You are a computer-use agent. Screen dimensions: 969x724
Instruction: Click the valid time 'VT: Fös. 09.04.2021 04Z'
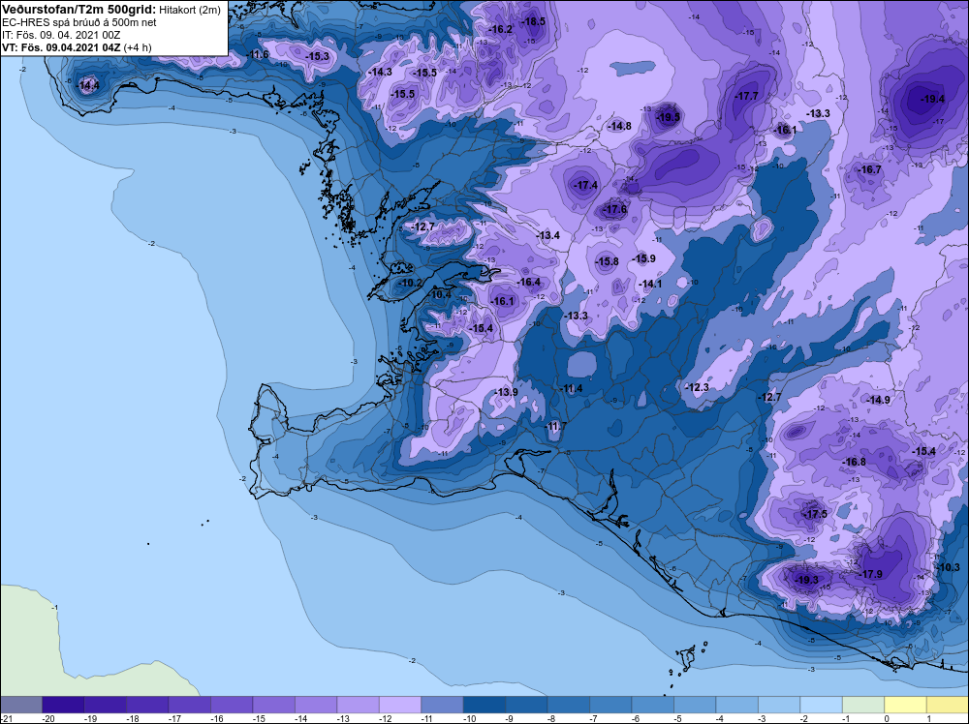(61, 46)
